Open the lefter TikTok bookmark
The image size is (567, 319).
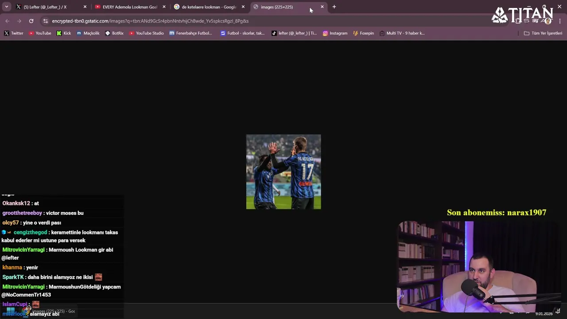[294, 33]
